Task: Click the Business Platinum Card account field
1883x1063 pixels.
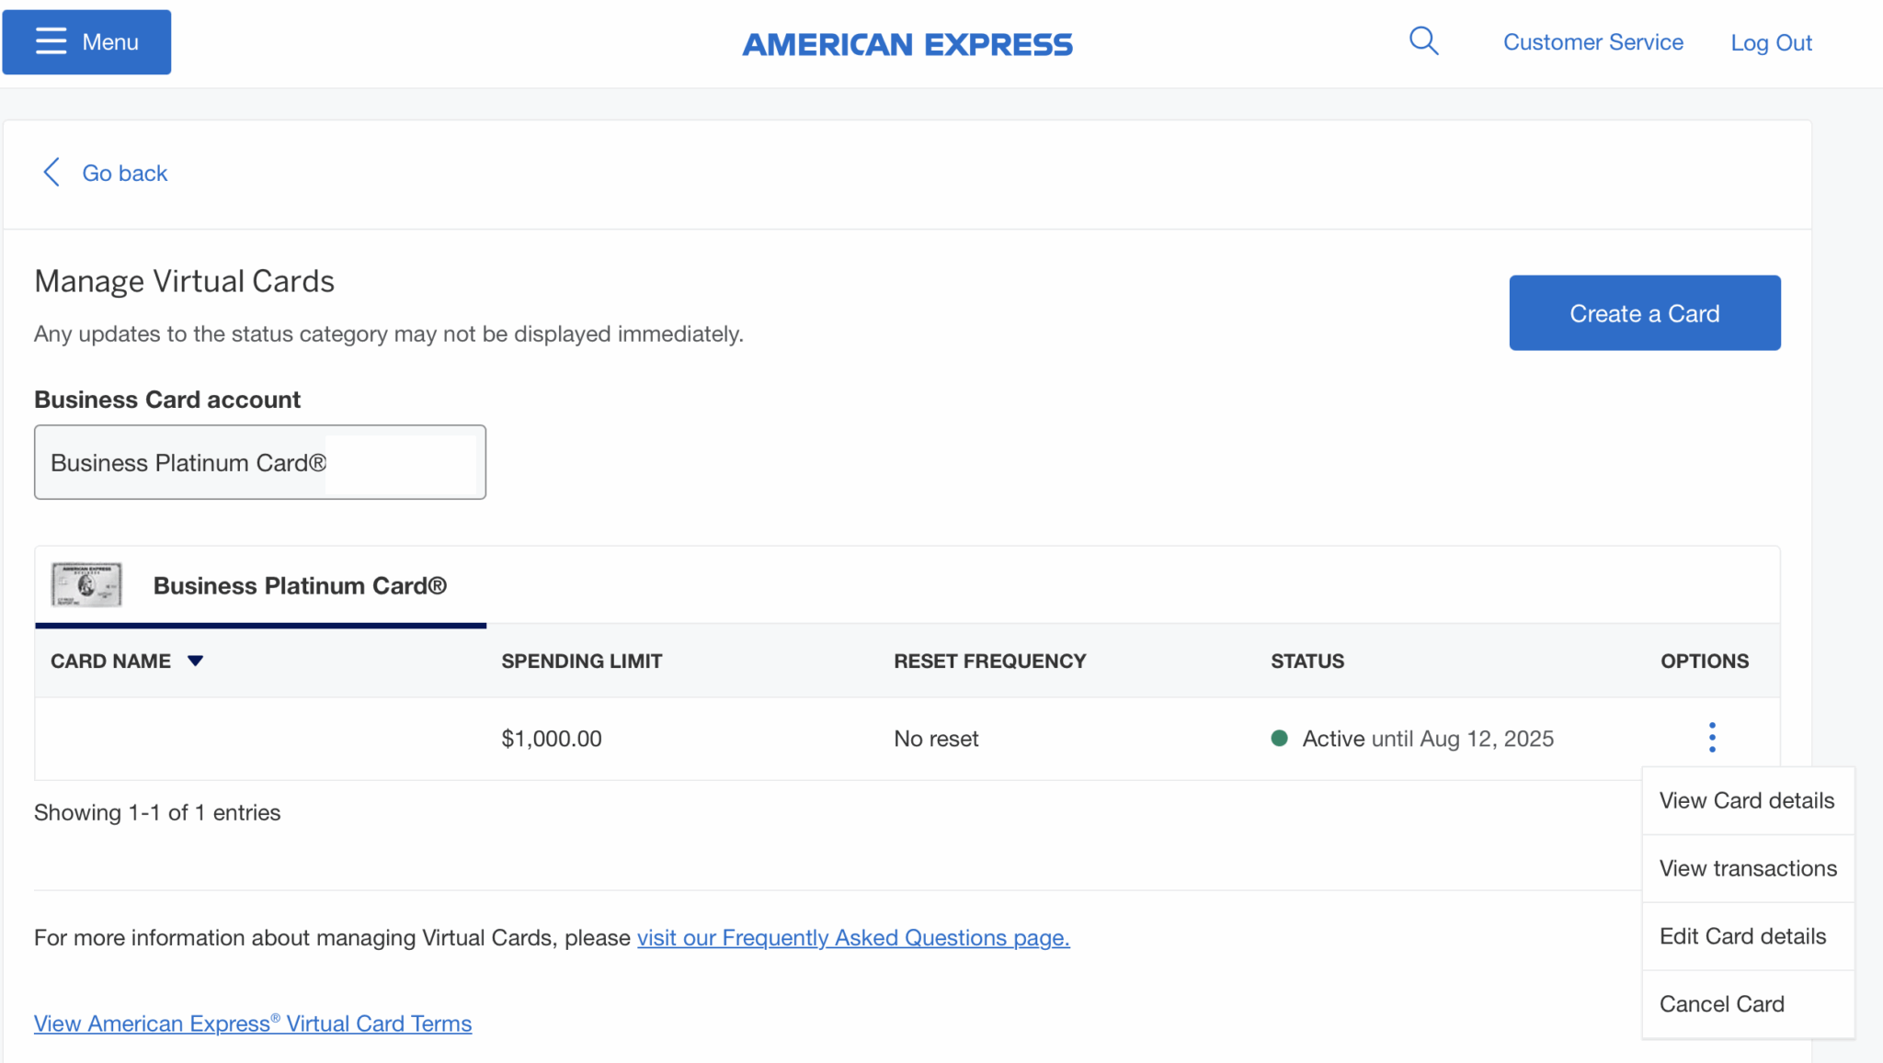Action: click(259, 462)
